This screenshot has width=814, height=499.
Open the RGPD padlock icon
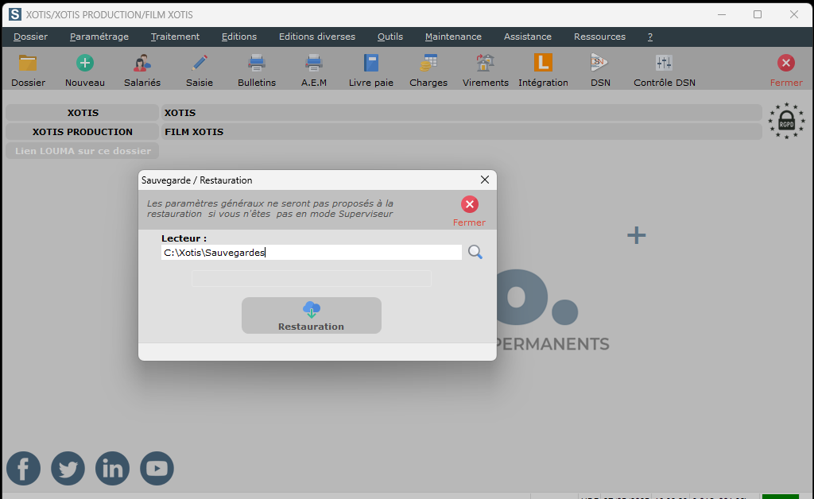(786, 121)
